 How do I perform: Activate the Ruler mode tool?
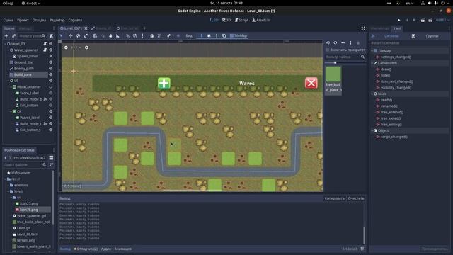click(x=118, y=36)
